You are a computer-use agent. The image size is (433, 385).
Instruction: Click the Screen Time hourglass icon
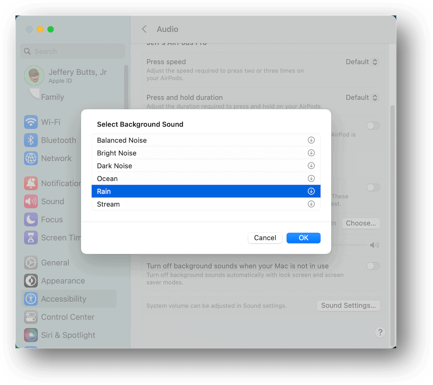(31, 237)
